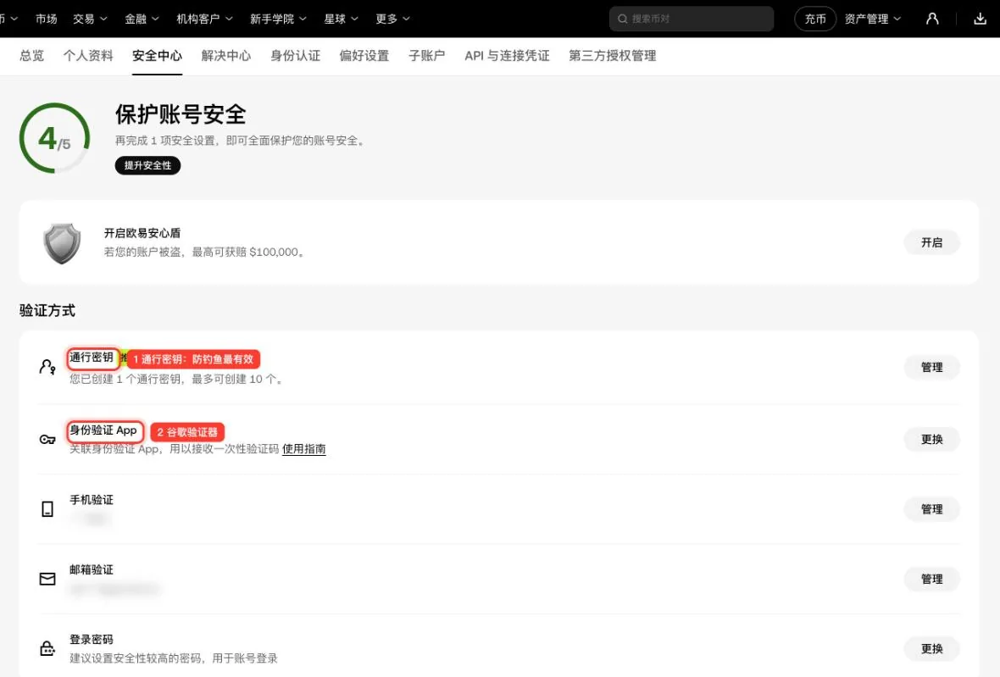This screenshot has width=1000, height=677.
Task: Expand the 金融 dropdown menu
Action: [x=142, y=19]
